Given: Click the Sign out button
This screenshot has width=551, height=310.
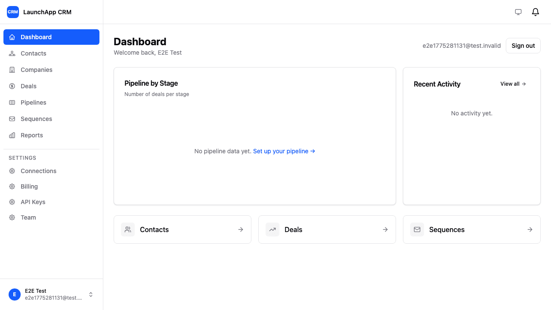Looking at the screenshot, I should coord(523,46).
